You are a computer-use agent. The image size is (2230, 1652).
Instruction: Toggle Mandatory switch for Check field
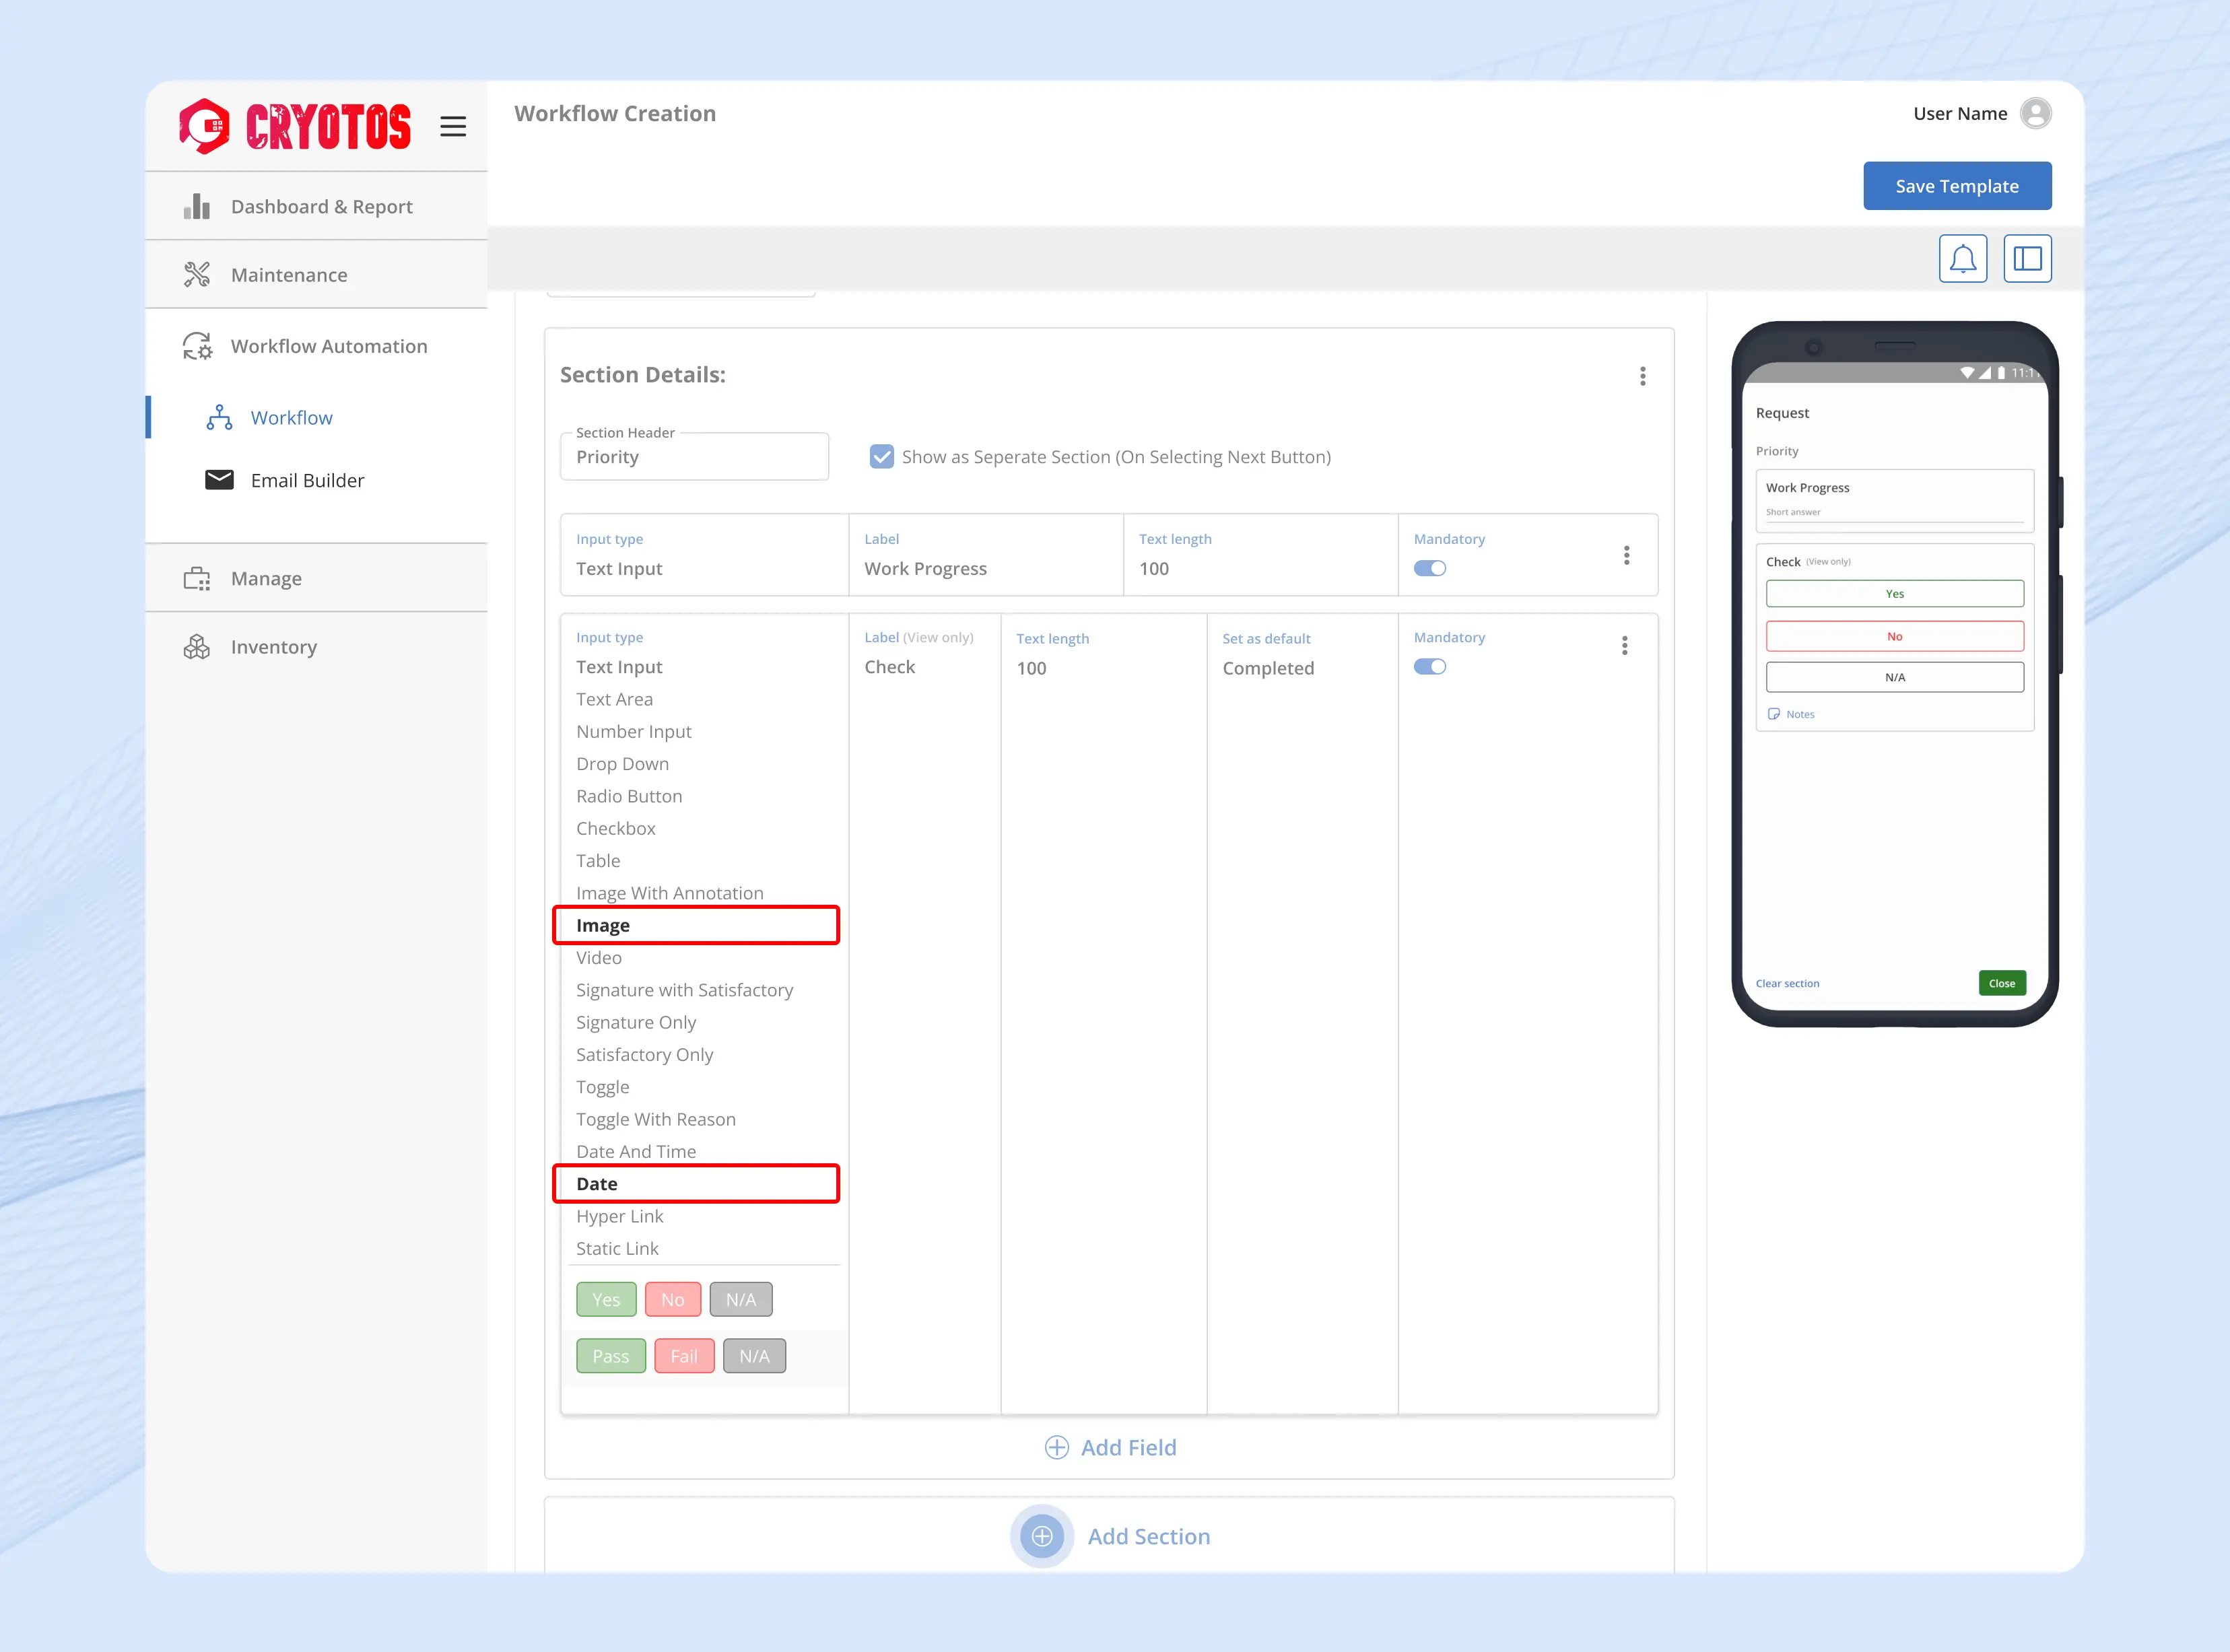pyautogui.click(x=1429, y=667)
